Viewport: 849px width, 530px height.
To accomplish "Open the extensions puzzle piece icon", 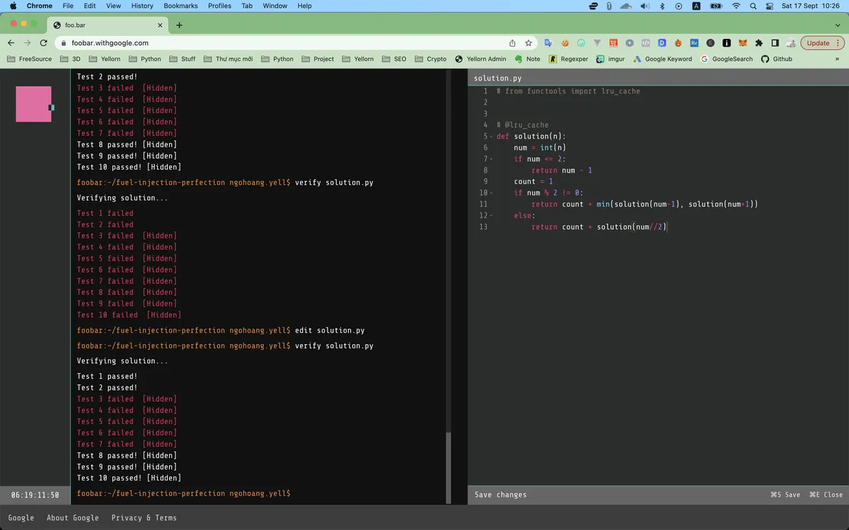I will (759, 42).
